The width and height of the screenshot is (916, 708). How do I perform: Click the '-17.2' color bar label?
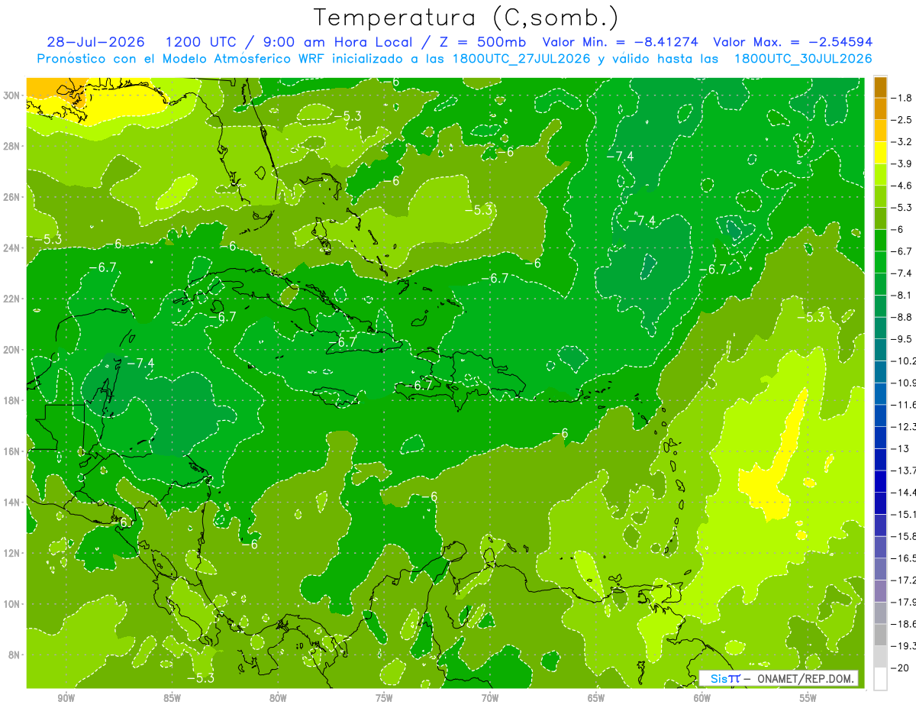click(x=904, y=580)
